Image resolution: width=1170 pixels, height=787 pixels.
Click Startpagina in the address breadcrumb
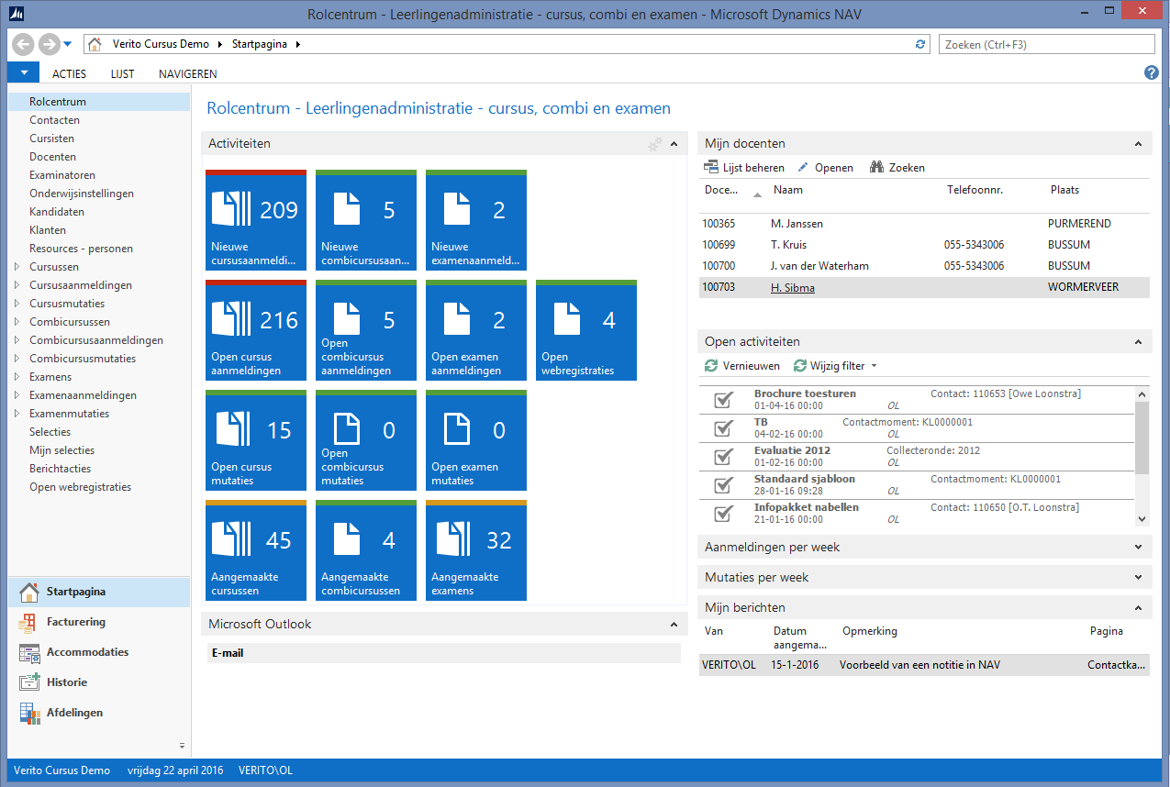(262, 44)
